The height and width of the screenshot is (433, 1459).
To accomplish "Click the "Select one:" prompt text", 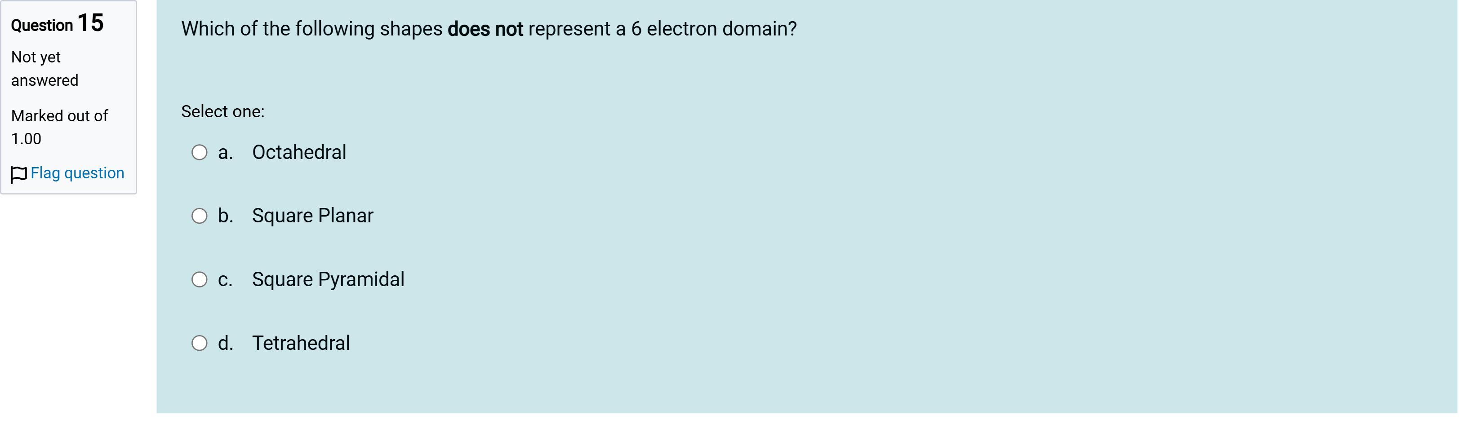I will pos(222,111).
